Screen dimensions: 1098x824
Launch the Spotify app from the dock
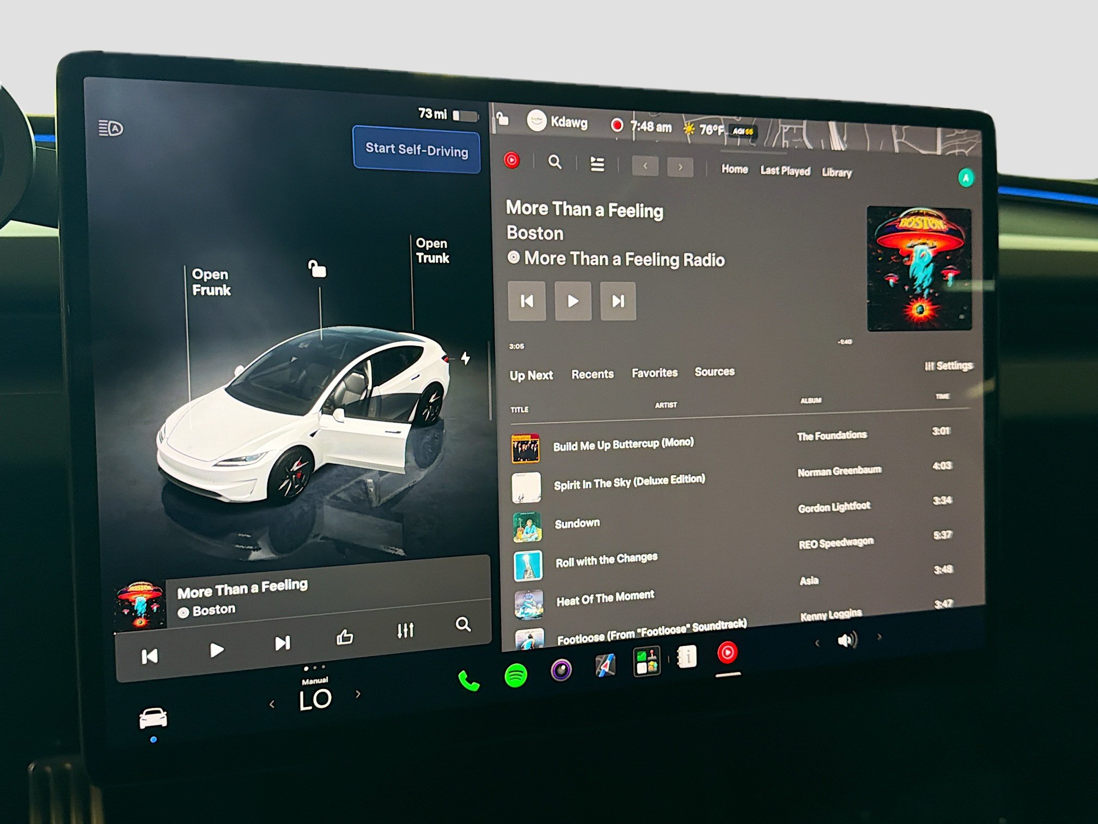click(516, 676)
